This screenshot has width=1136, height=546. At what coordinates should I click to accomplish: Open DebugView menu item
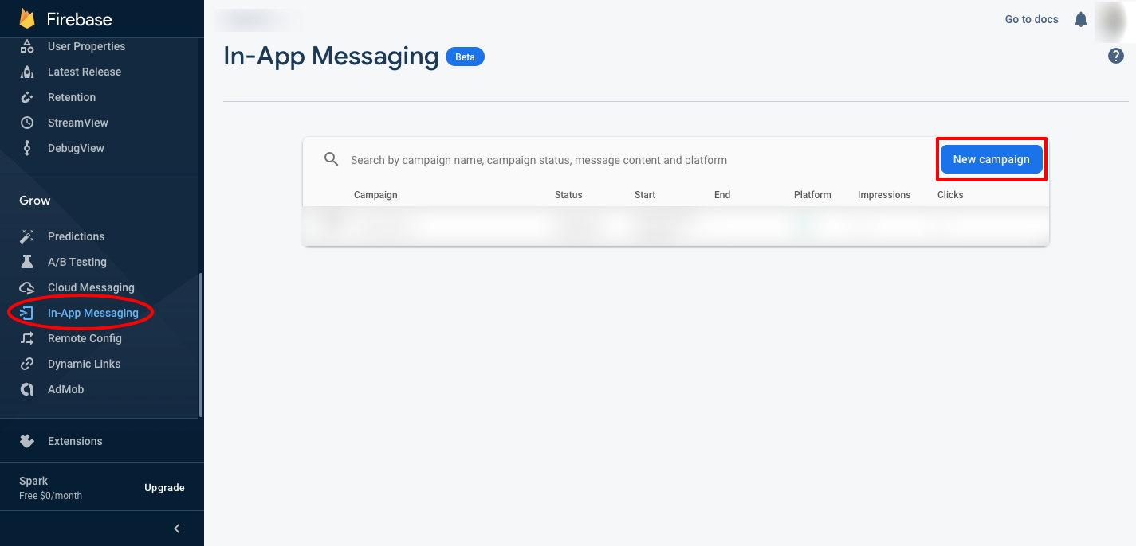click(x=76, y=148)
